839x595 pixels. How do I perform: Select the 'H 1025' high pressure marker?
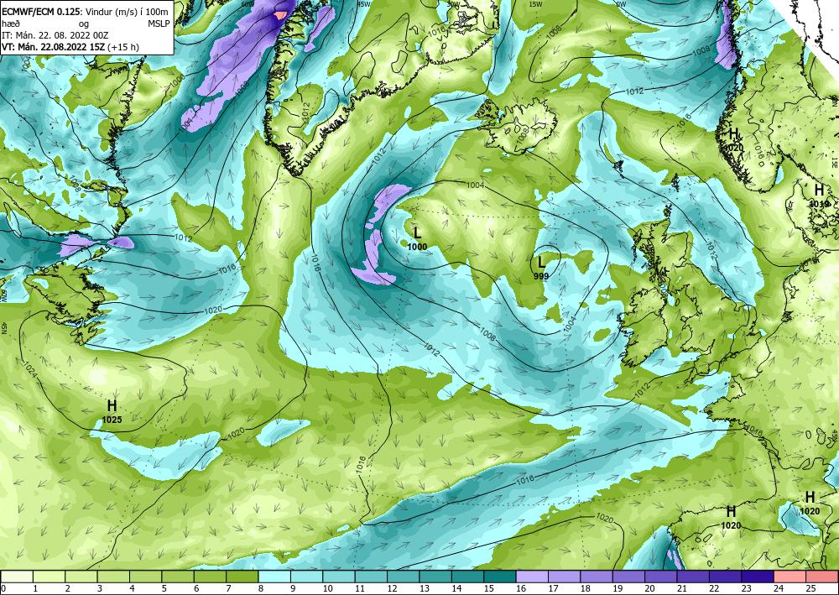pyautogui.click(x=112, y=411)
